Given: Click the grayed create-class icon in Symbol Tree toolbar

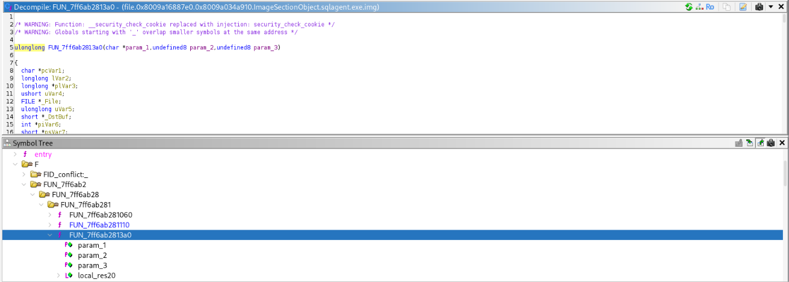Looking at the screenshot, I should 738,143.
